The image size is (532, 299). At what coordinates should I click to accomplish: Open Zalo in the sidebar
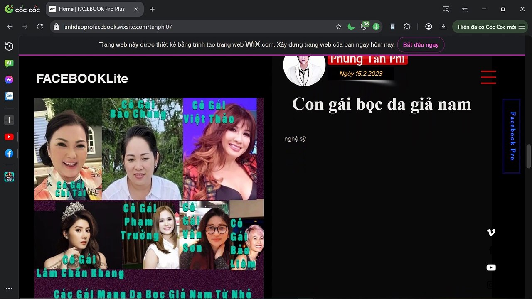pos(9,96)
